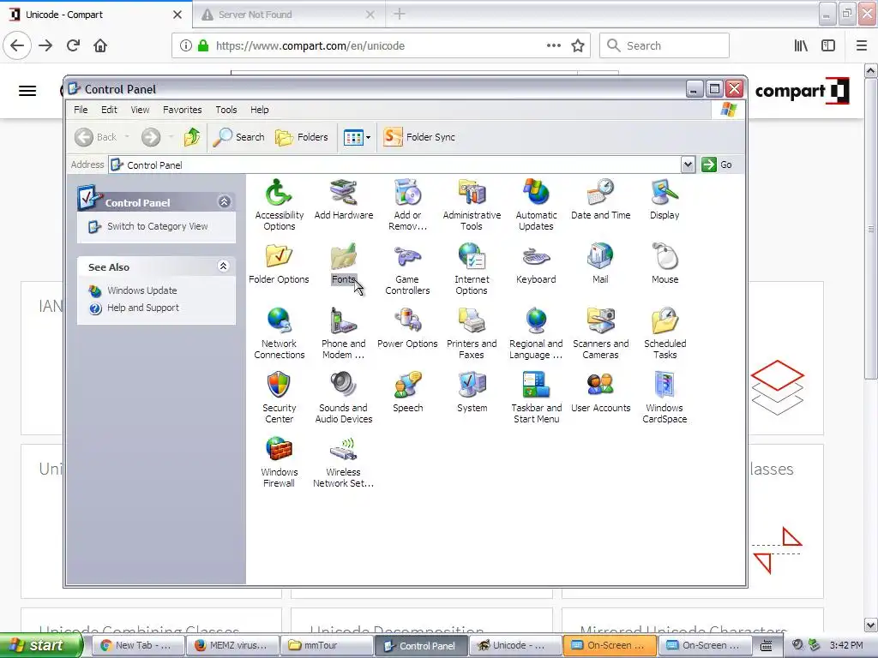Image resolution: width=878 pixels, height=658 pixels.
Task: Open the System icon
Action: [x=472, y=392]
